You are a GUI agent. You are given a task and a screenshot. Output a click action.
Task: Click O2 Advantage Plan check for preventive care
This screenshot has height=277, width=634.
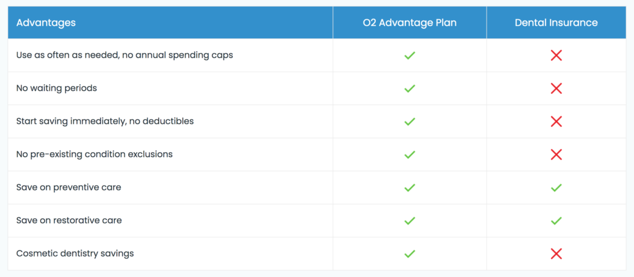point(410,188)
